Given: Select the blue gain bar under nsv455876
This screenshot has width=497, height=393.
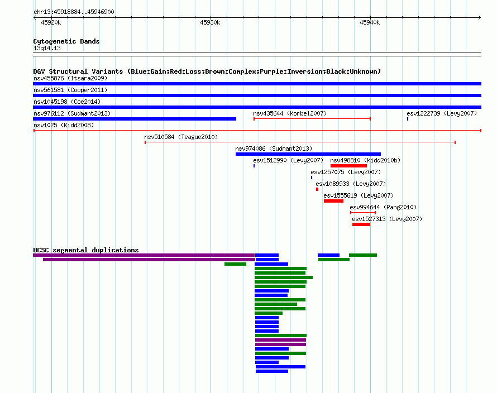Looking at the screenshot, I should (257, 84).
